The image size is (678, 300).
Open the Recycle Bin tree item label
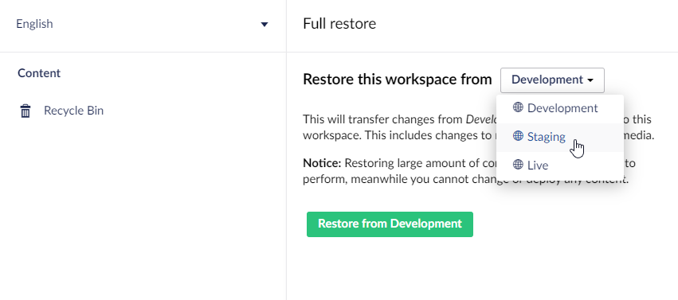click(73, 111)
